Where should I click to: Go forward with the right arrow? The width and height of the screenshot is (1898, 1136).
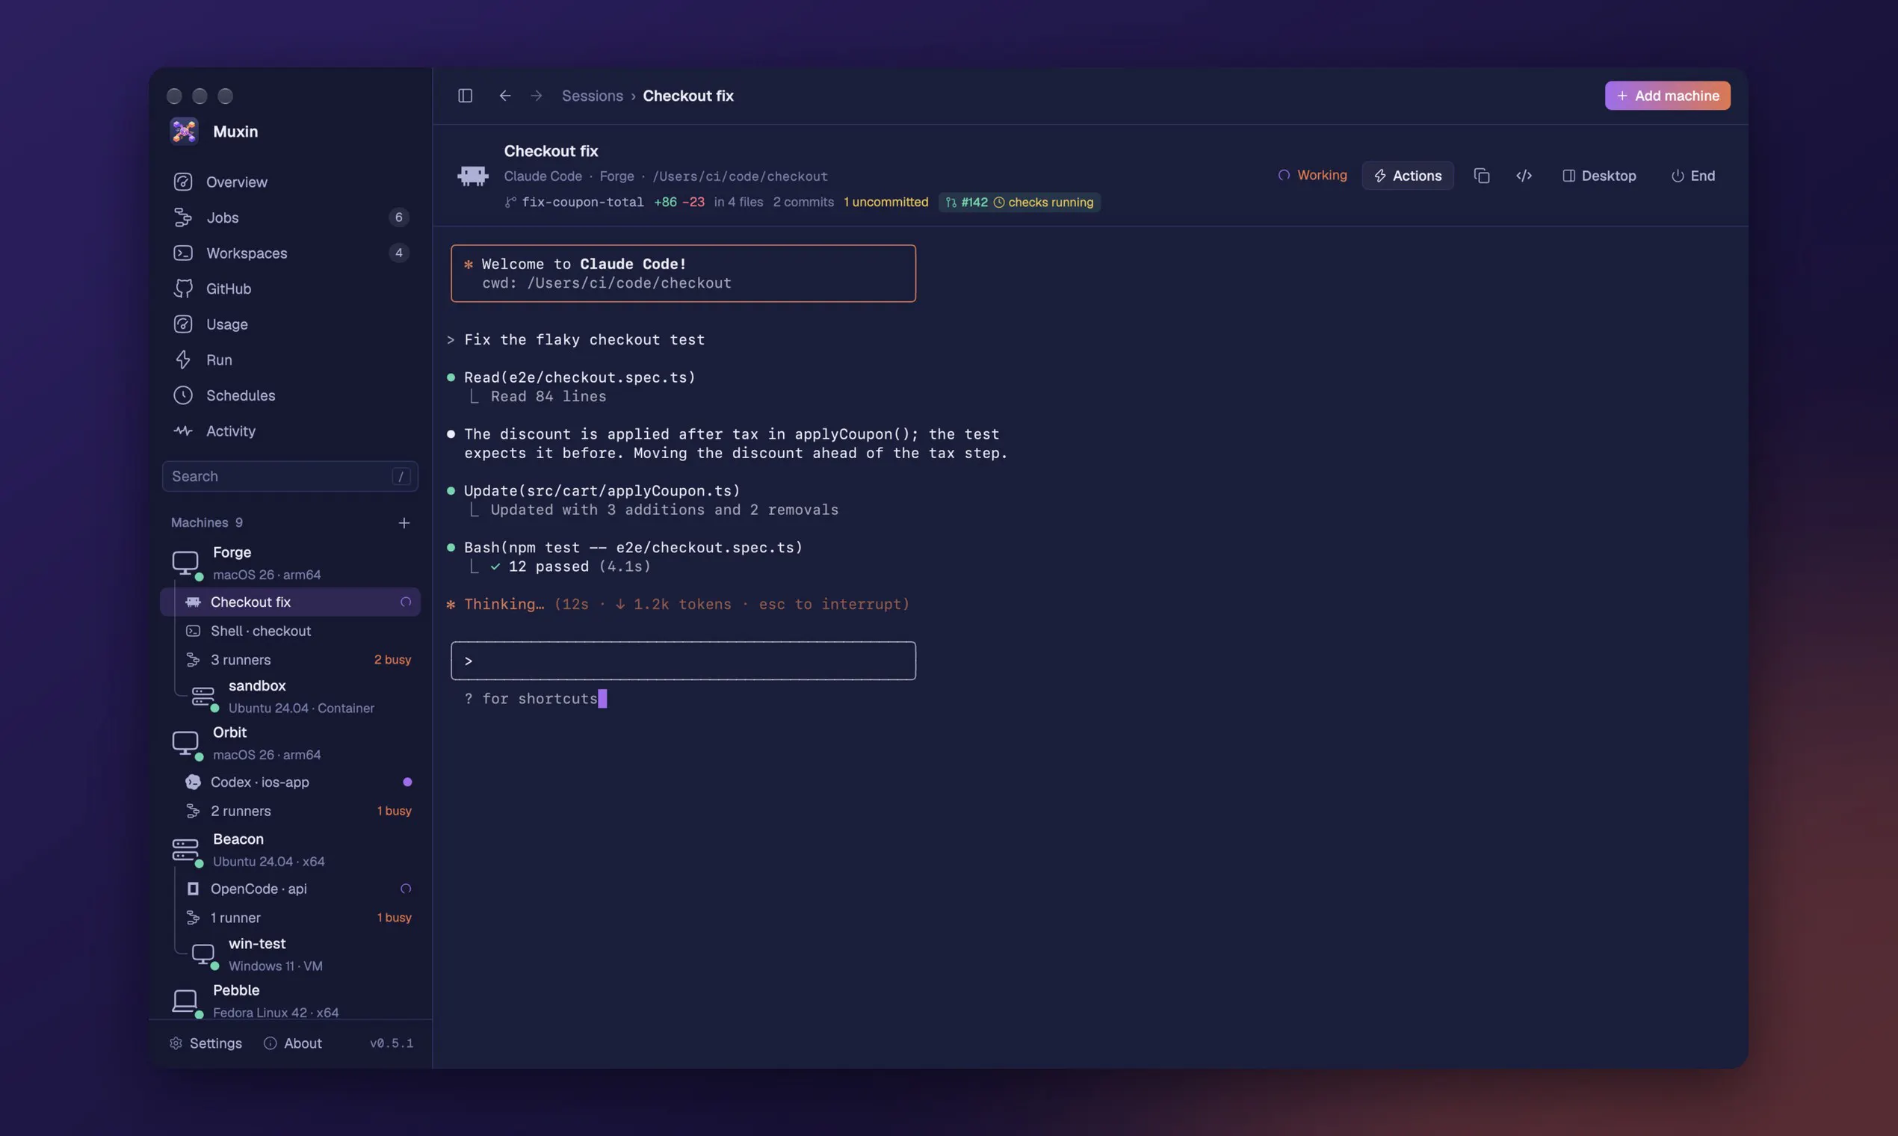click(537, 96)
